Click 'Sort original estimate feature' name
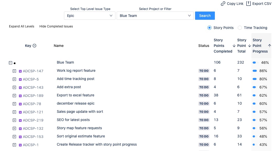275x151 pixels. [81, 136]
